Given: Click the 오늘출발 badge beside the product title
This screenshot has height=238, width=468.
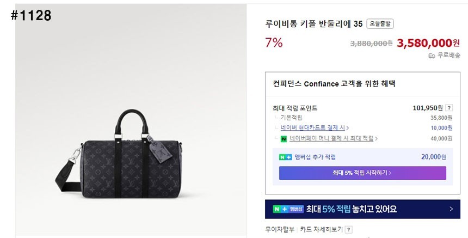Looking at the screenshot, I should click(380, 23).
